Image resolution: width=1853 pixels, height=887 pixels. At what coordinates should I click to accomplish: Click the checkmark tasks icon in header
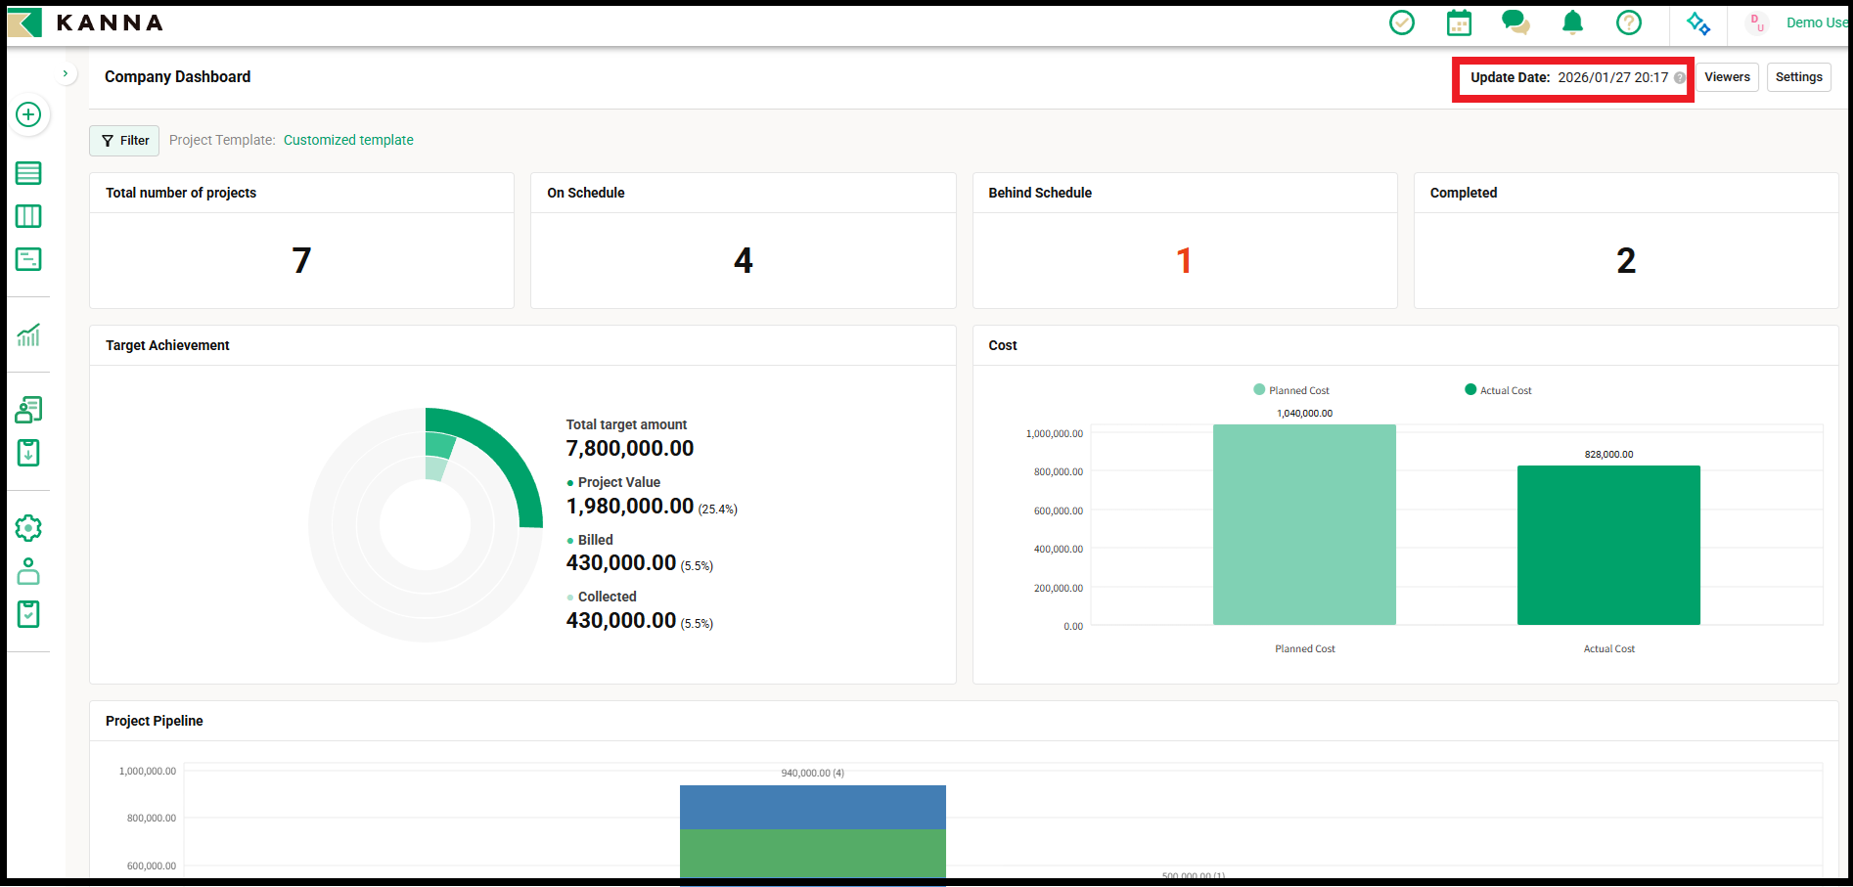pyautogui.click(x=1402, y=22)
